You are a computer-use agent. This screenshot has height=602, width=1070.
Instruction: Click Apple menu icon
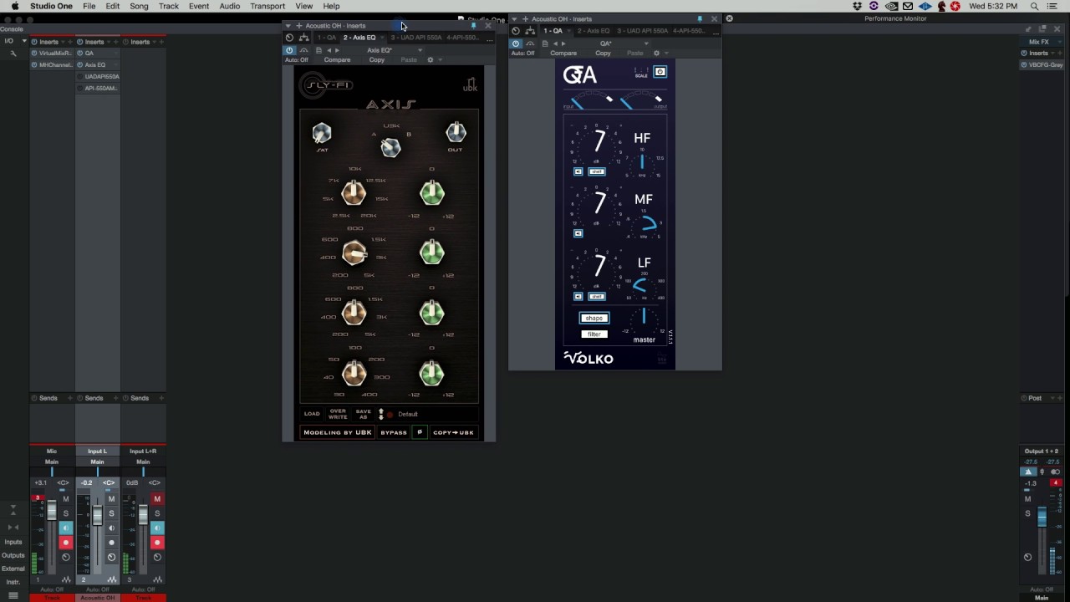click(x=14, y=6)
